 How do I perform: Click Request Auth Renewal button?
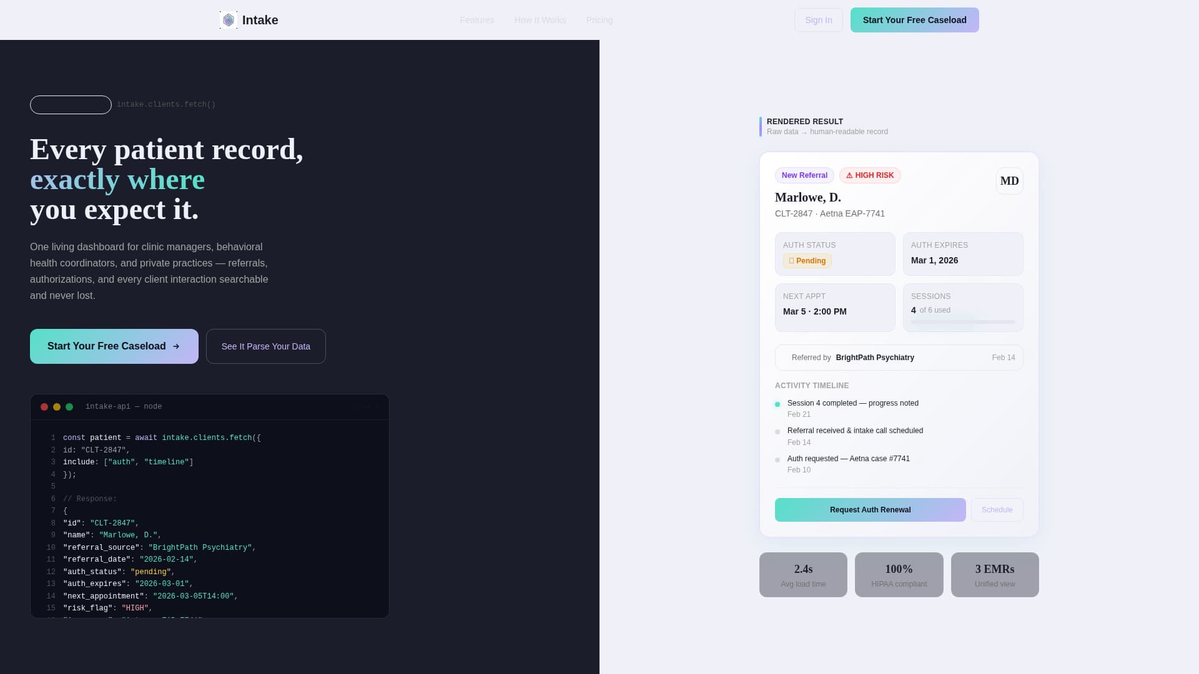[871, 510]
